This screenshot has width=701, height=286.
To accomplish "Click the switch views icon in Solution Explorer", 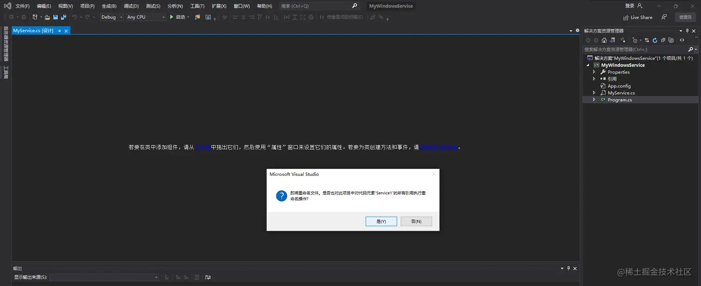I will pos(612,40).
